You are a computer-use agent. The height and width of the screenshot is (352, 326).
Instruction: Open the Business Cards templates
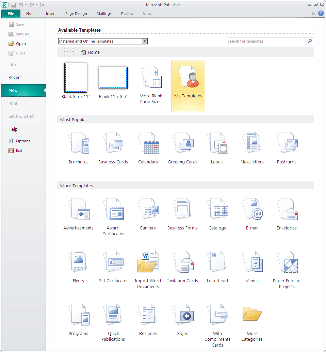113,148
